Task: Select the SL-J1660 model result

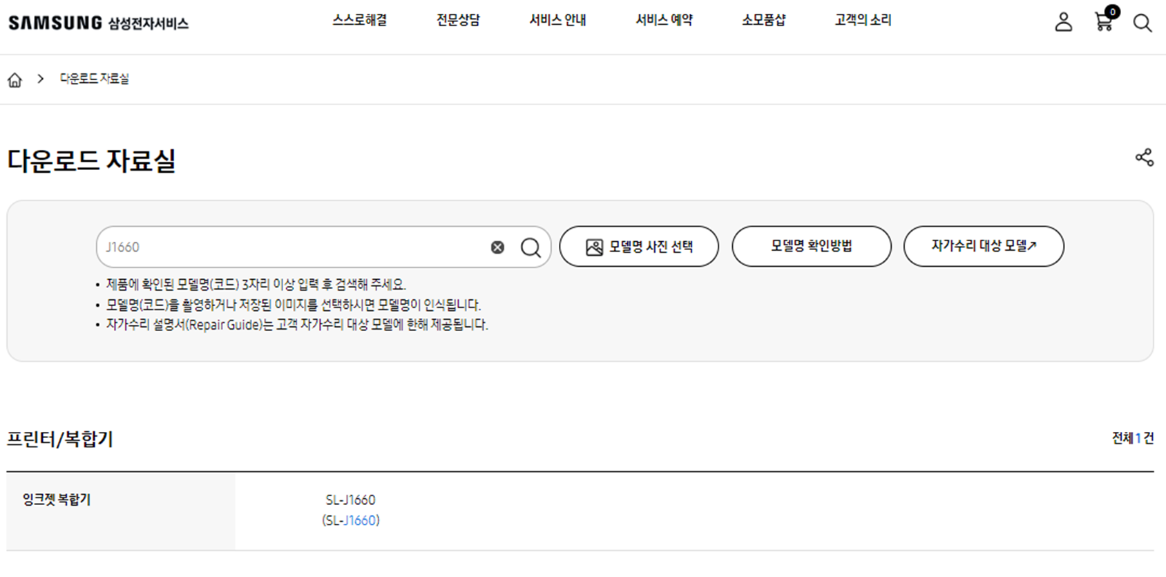Action: (x=351, y=510)
